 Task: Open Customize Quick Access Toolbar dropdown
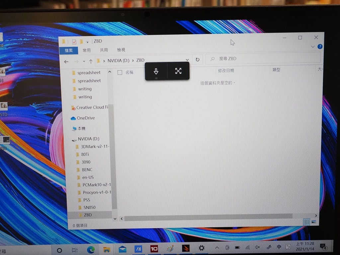click(x=87, y=42)
